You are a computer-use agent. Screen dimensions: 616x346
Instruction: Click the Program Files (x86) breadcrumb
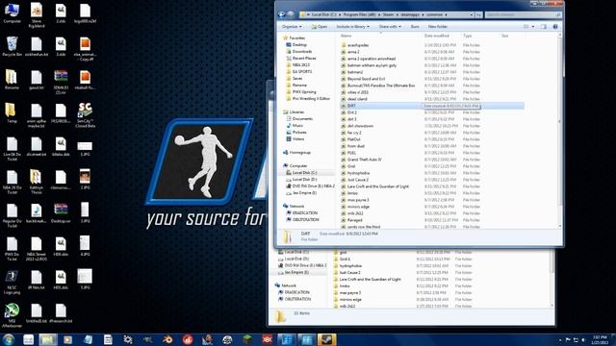tap(359, 15)
